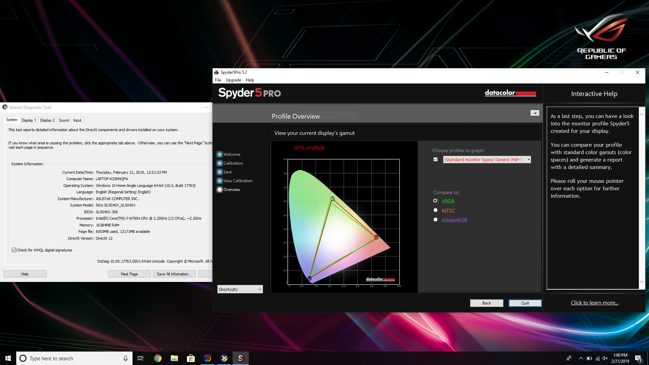Viewport: 649px width, 365px height.
Task: Switch to Sound tab in DxDiag
Action: click(x=64, y=120)
